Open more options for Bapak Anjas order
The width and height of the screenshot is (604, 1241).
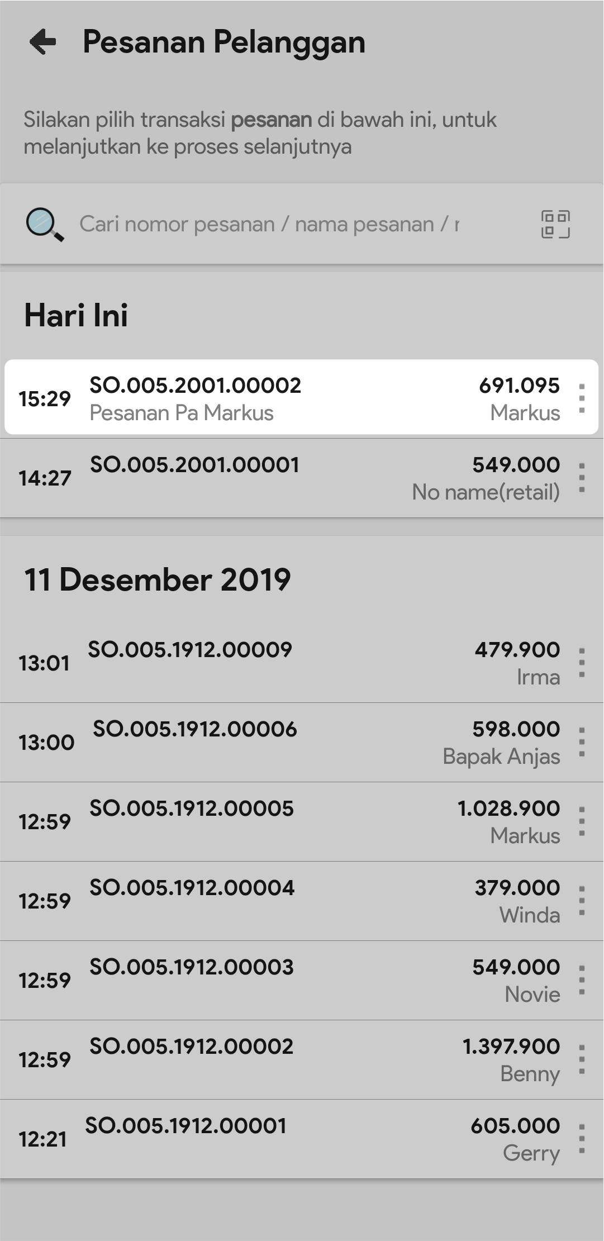tap(582, 742)
